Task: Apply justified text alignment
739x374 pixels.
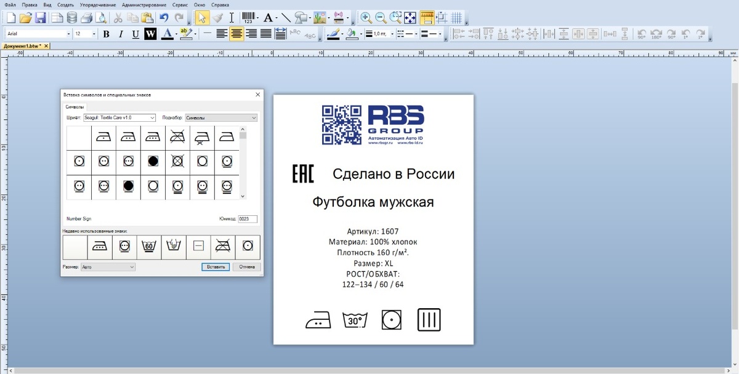Action: click(x=266, y=34)
